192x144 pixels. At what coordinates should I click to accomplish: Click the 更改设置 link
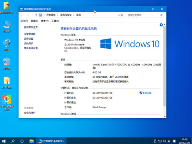tap(147, 93)
